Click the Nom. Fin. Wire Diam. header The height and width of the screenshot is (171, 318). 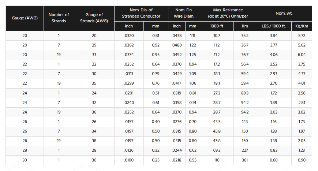click(x=184, y=13)
